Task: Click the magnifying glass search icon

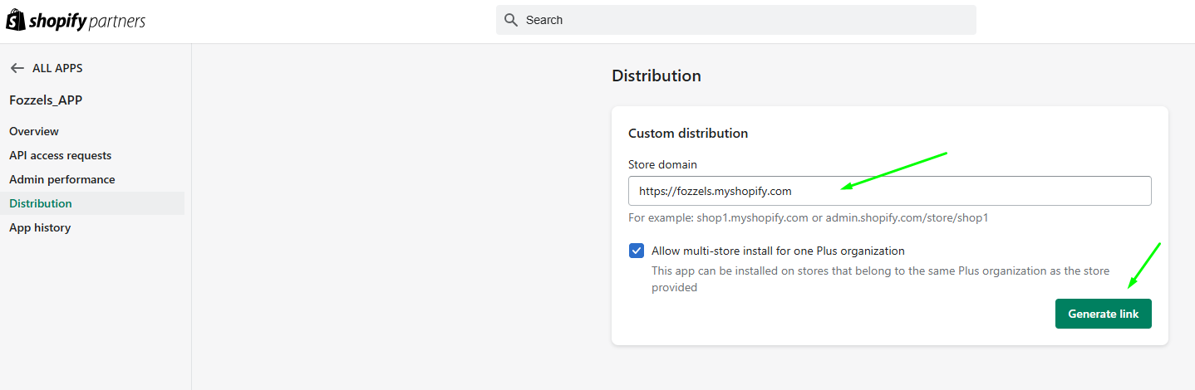Action: coord(511,20)
